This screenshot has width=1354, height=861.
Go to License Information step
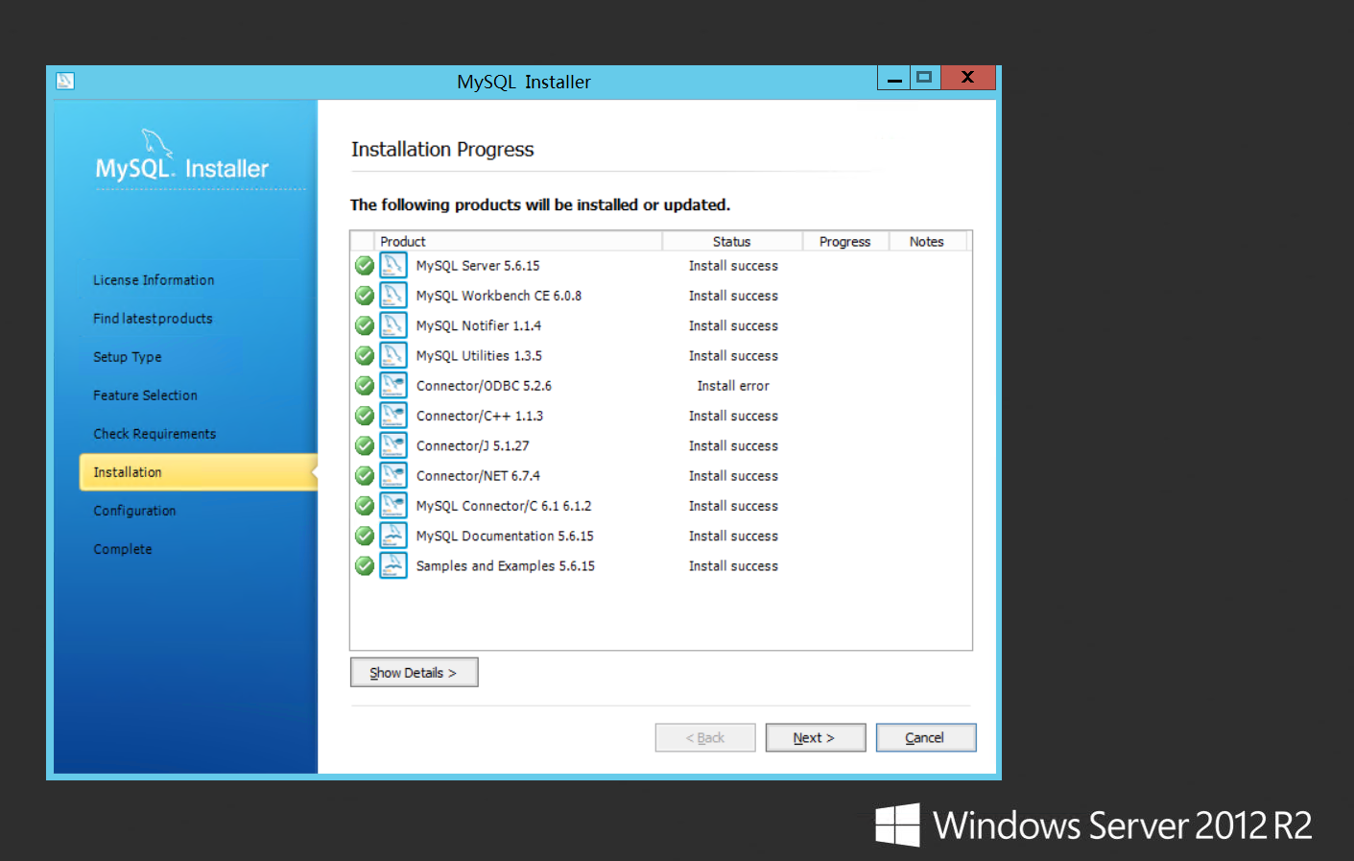tap(154, 280)
